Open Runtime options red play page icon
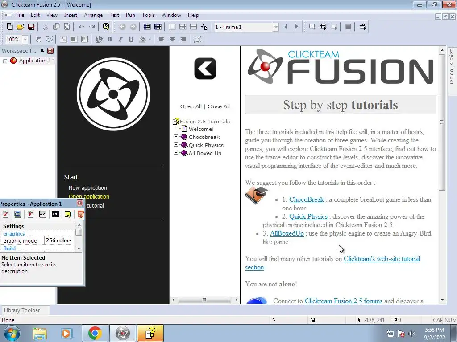This screenshot has width=457, height=342. [30, 214]
